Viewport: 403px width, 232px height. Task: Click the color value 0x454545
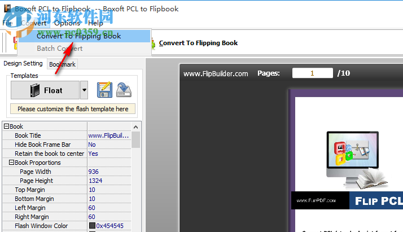pyautogui.click(x=109, y=226)
